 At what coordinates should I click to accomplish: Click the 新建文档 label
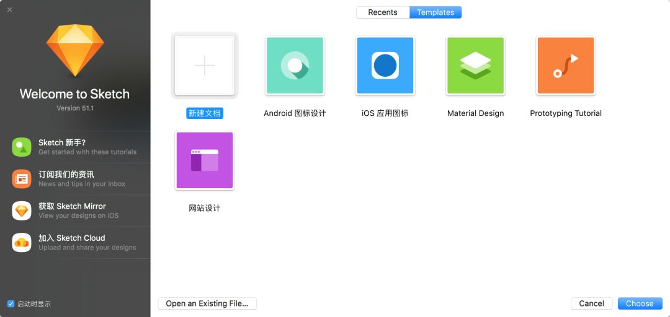(205, 113)
